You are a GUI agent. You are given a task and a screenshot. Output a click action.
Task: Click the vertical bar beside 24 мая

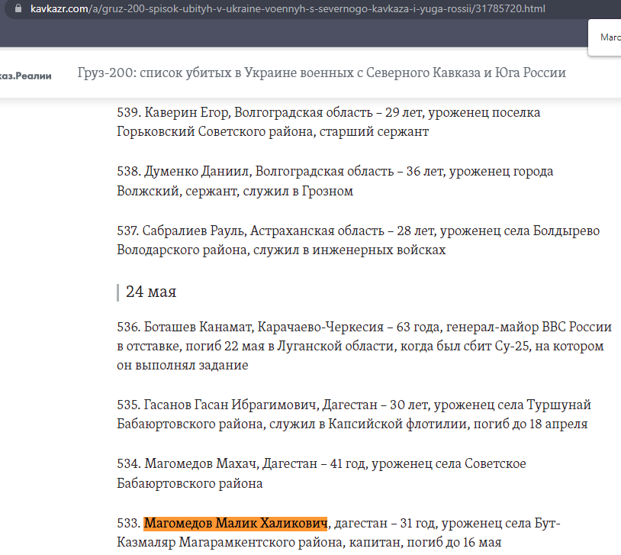pos(118,292)
